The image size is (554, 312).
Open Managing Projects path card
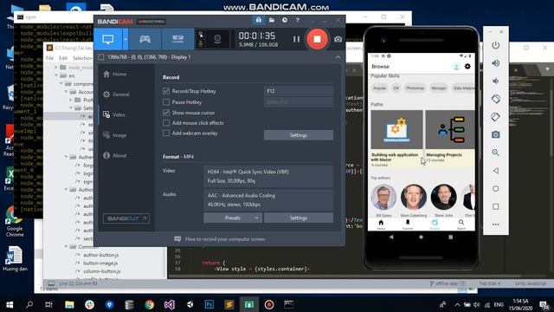coord(450,139)
